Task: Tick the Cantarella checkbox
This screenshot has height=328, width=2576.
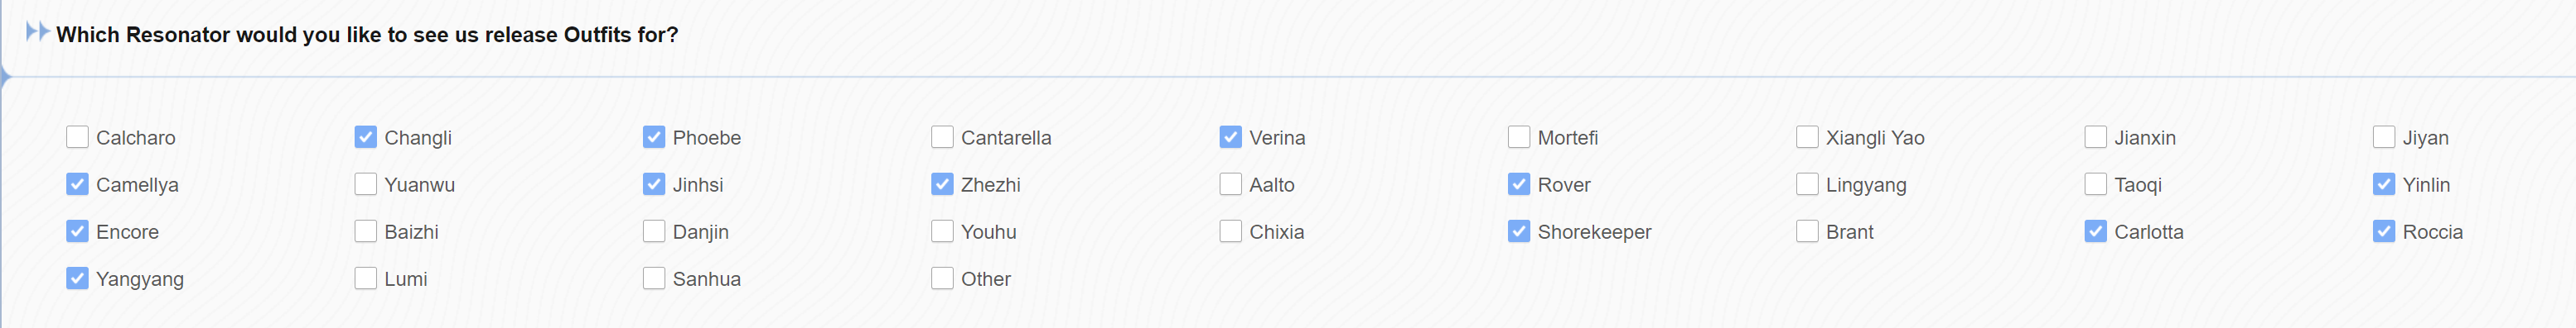Action: 942,136
